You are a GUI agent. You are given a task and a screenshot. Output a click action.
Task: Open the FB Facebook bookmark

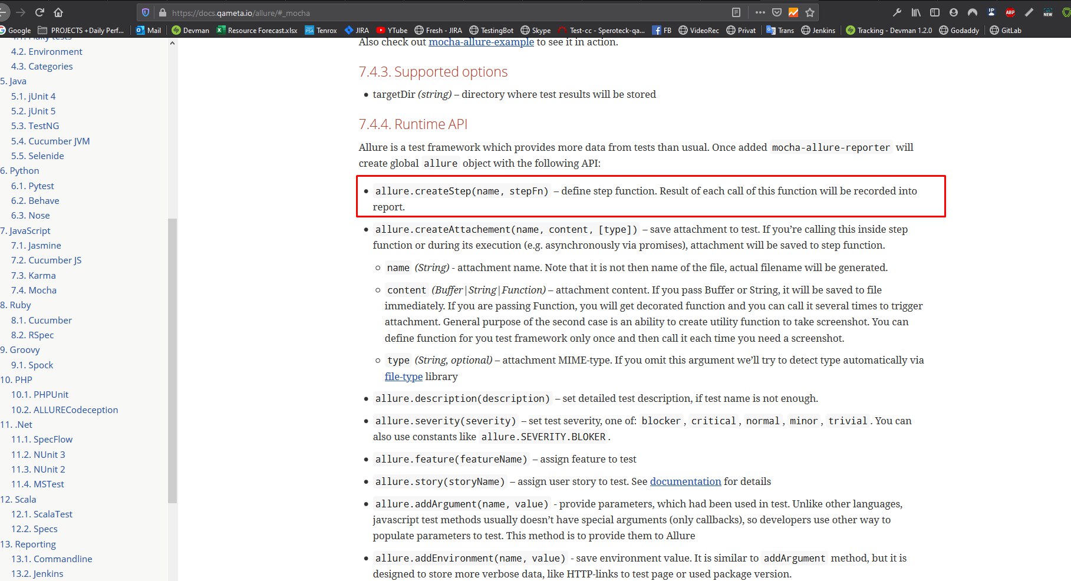662,30
